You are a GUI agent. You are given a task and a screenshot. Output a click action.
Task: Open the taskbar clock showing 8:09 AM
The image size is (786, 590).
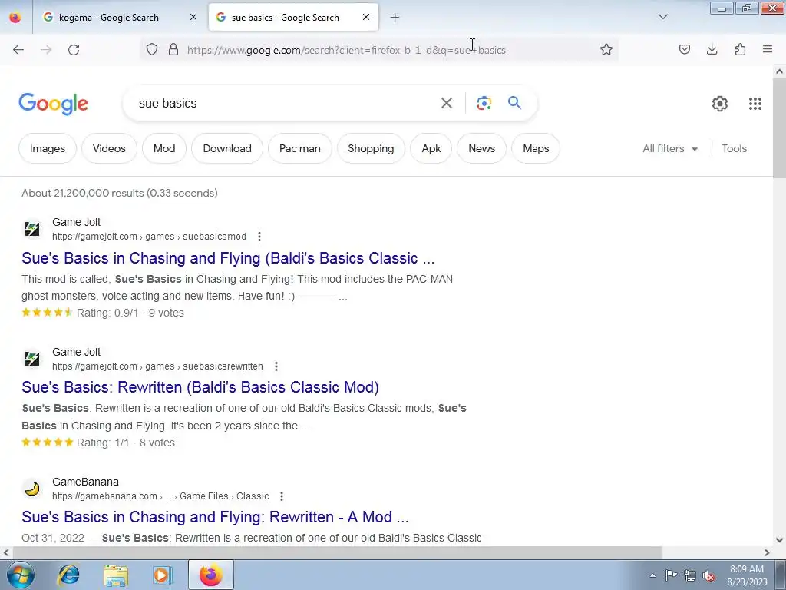tap(747, 575)
